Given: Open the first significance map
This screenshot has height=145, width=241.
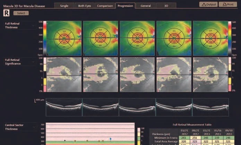Looking at the screenshot, I should coord(64,75).
